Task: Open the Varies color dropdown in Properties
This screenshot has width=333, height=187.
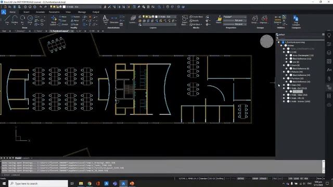Action: click(x=235, y=17)
